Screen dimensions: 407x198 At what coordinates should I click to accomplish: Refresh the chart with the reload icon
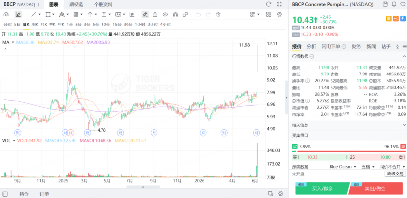[x=269, y=4]
